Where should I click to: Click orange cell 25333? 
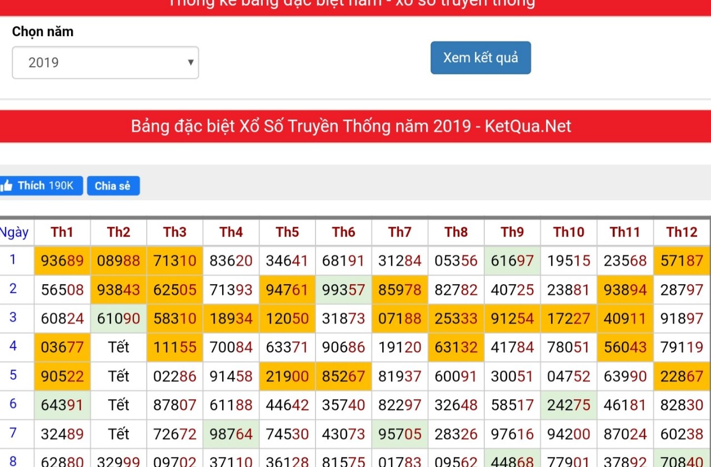456,319
